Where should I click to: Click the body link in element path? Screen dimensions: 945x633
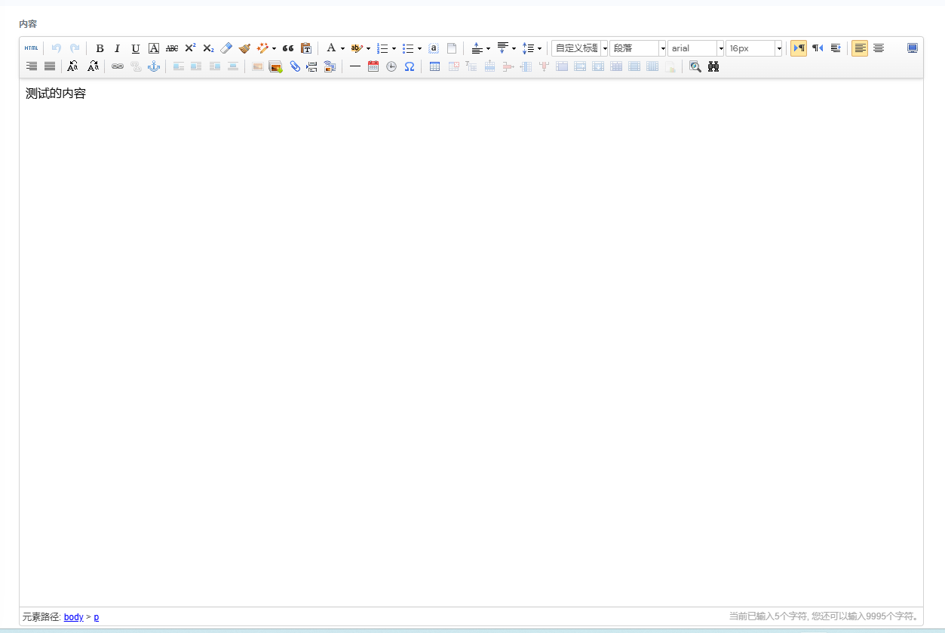tap(74, 617)
